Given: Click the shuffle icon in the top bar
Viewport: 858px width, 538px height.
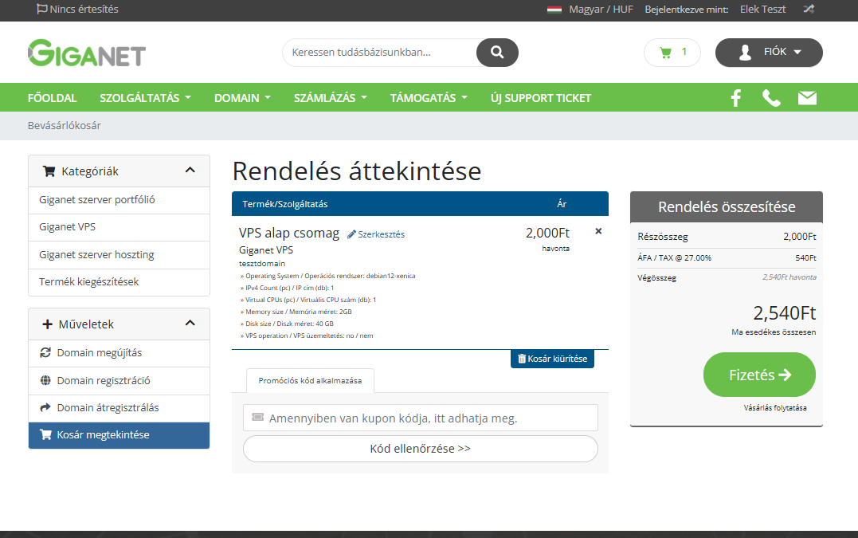Looking at the screenshot, I should (x=809, y=10).
